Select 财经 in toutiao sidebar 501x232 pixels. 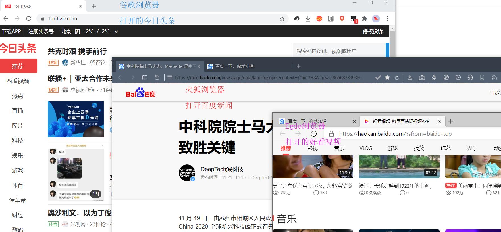[x=18, y=215]
